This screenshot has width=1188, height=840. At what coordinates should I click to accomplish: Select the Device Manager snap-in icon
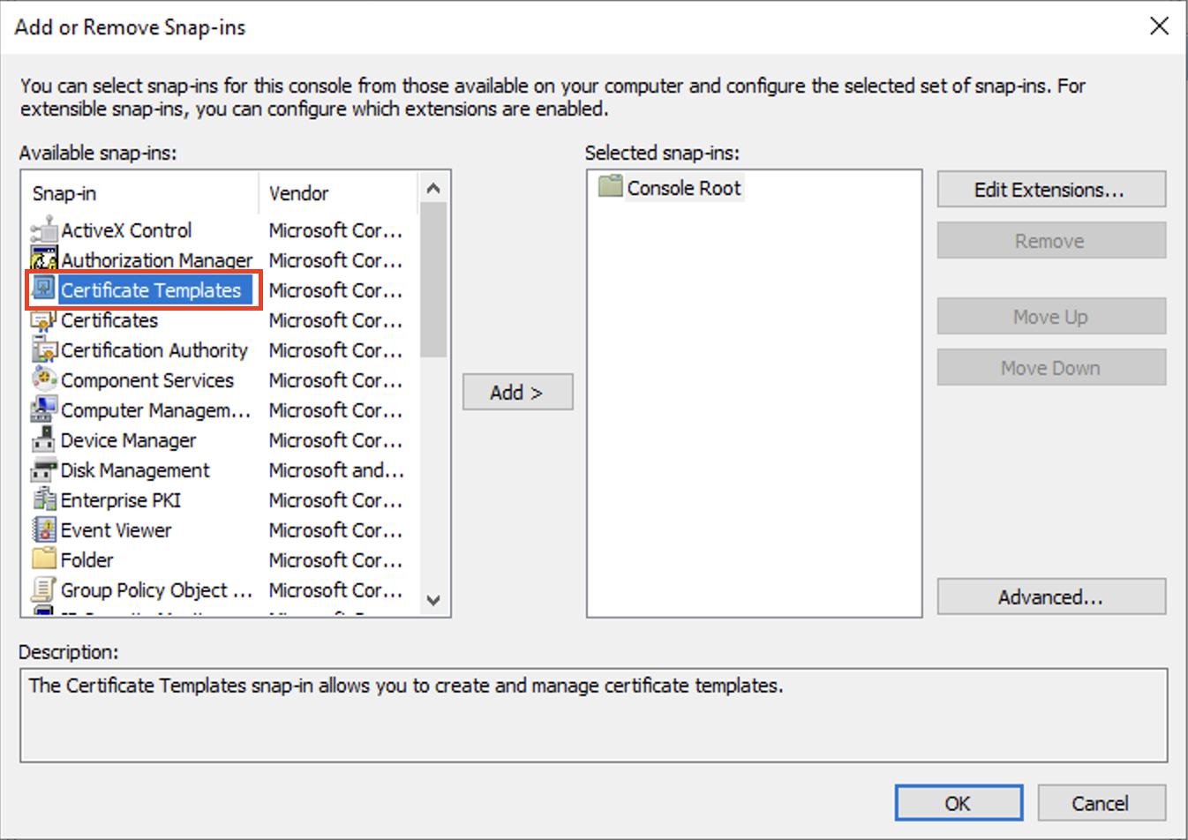(x=44, y=440)
